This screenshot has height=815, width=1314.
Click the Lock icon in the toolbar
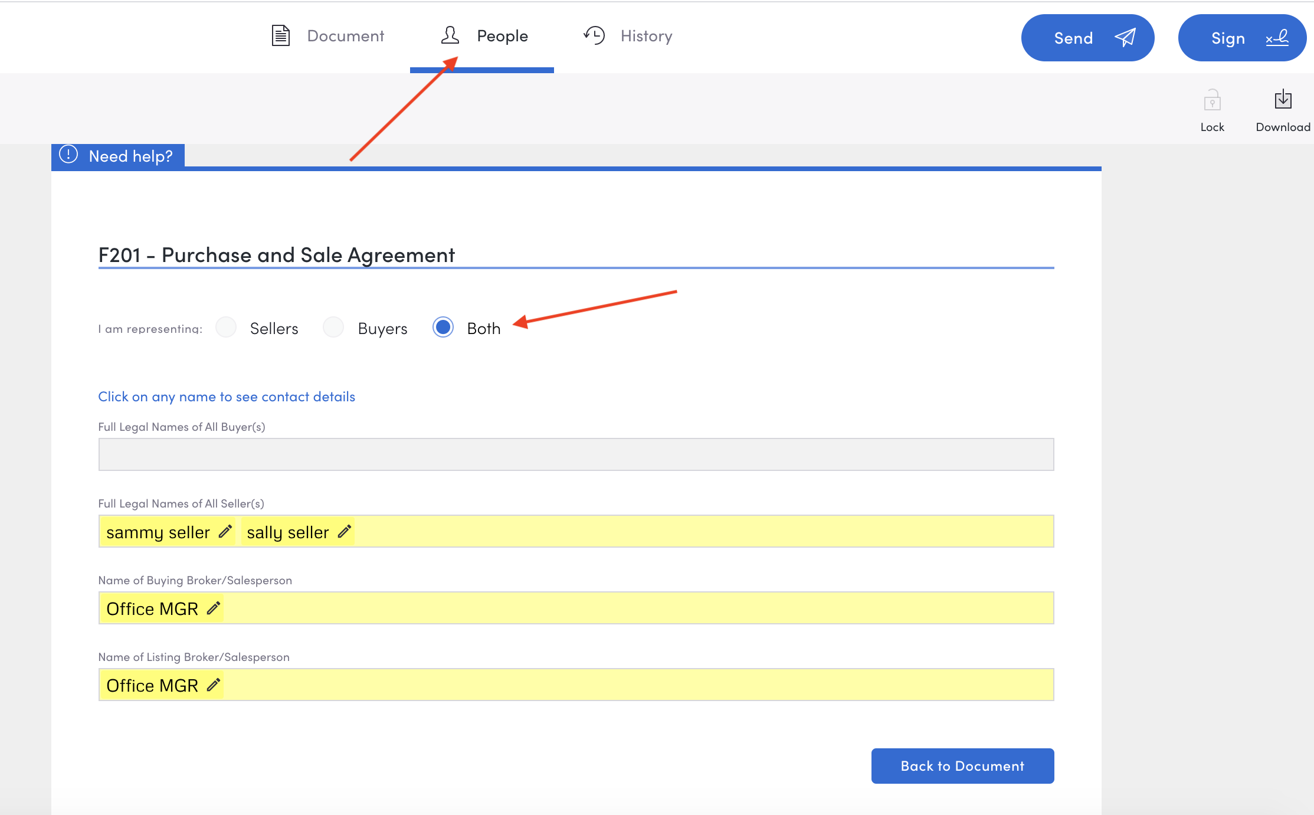1212,102
